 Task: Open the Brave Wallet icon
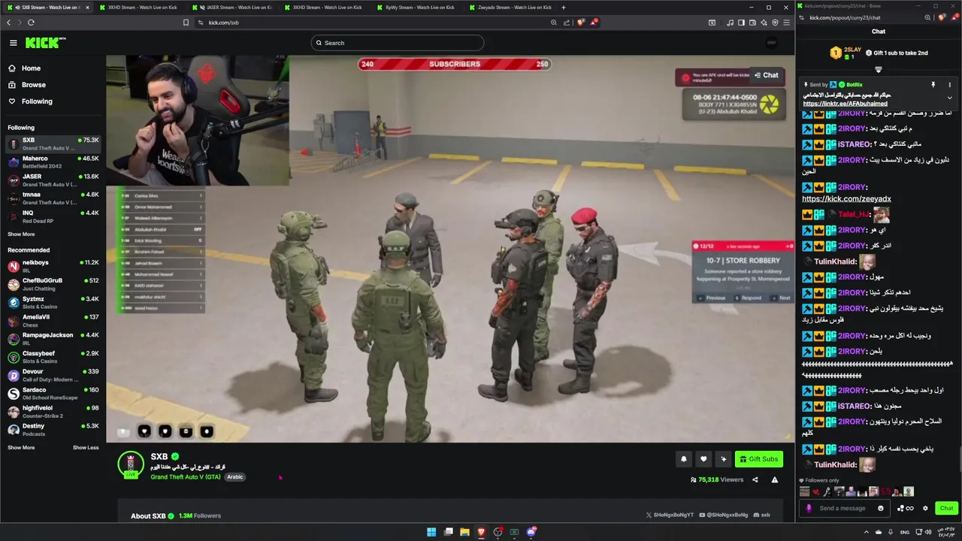click(752, 23)
